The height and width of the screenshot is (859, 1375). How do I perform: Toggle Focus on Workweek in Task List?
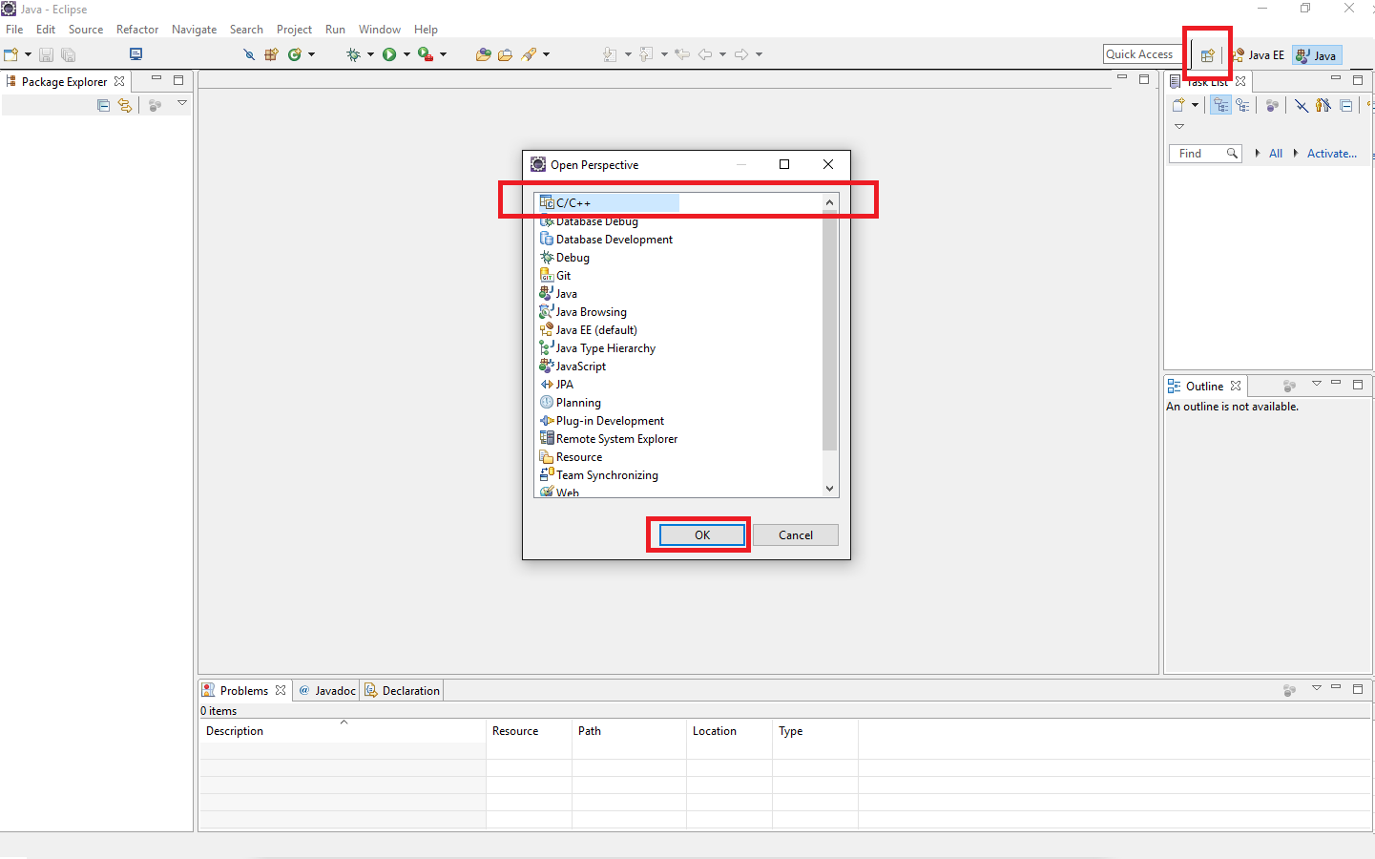click(x=1324, y=105)
